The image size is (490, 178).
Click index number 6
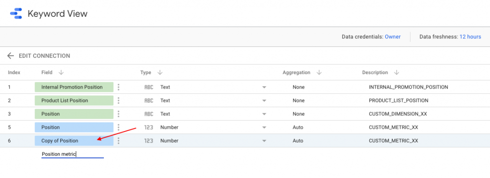(x=10, y=141)
